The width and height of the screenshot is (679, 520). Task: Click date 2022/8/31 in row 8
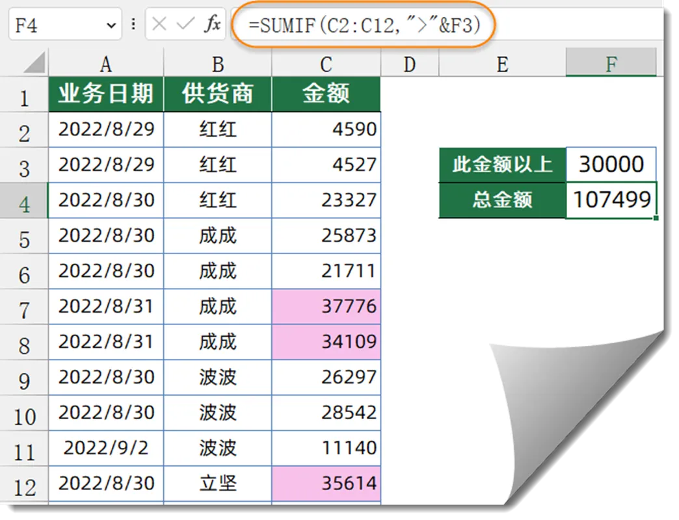106,342
